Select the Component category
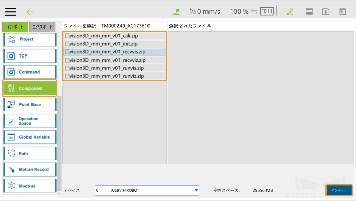This screenshot has height=201, width=356. click(x=29, y=88)
